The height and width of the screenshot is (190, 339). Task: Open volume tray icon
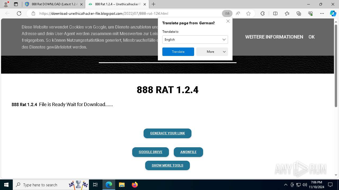(x=305, y=185)
